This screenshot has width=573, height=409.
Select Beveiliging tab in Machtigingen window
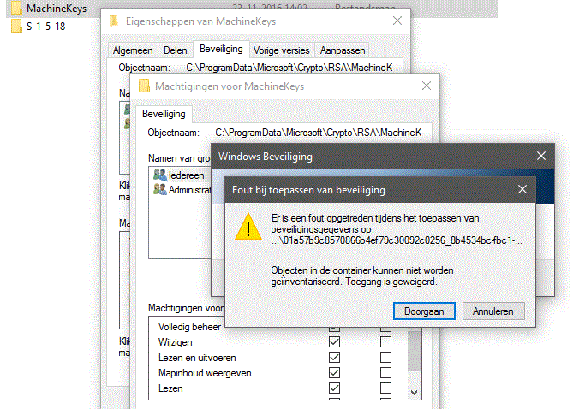164,114
